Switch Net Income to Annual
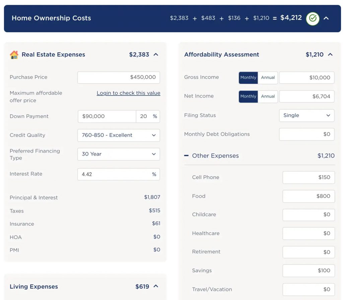The height and width of the screenshot is (300, 343). click(x=268, y=96)
